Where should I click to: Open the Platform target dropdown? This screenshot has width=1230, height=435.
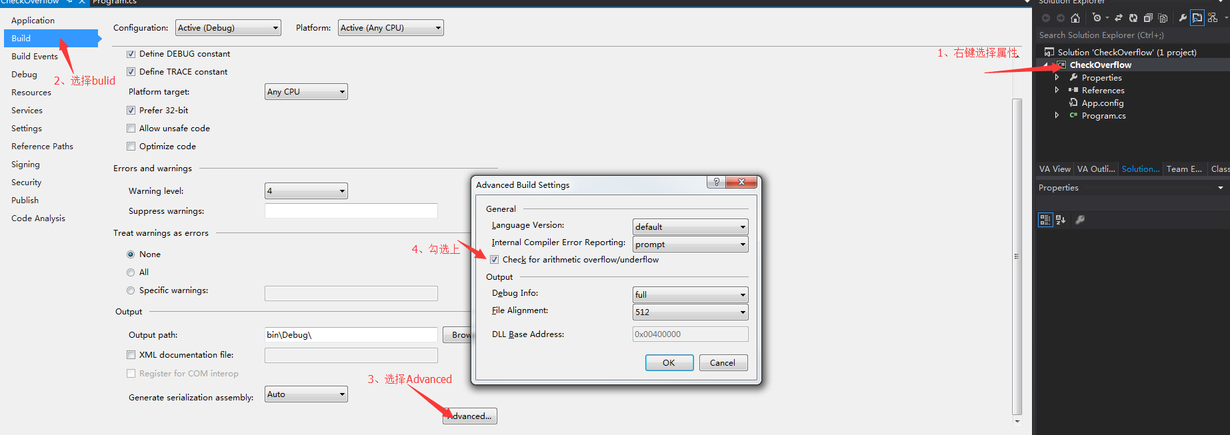(306, 92)
